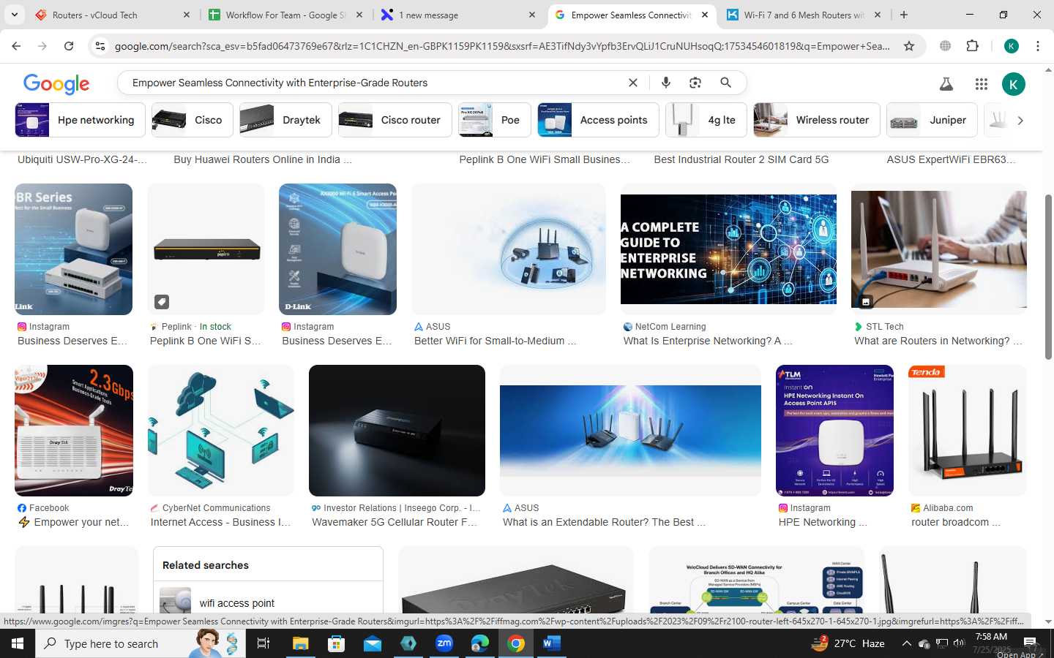Start voice search with microphone icon
The height and width of the screenshot is (658, 1054).
(x=666, y=83)
